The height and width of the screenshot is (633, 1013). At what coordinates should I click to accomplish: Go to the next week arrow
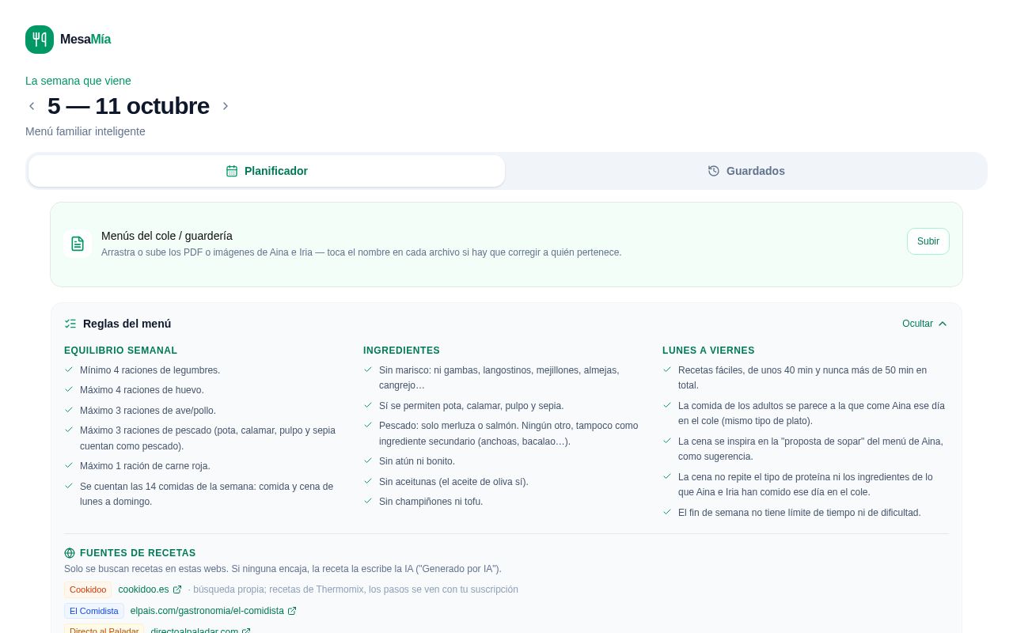pyautogui.click(x=225, y=106)
